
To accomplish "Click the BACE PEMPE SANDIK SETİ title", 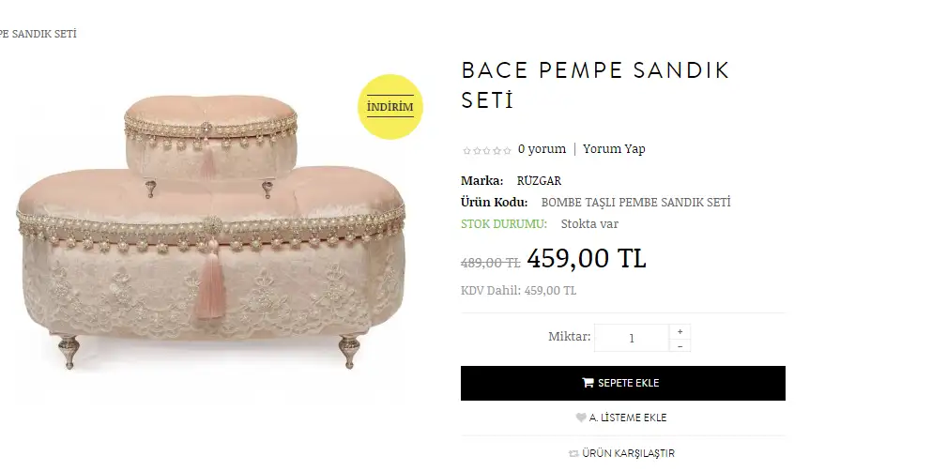I will pos(595,84).
